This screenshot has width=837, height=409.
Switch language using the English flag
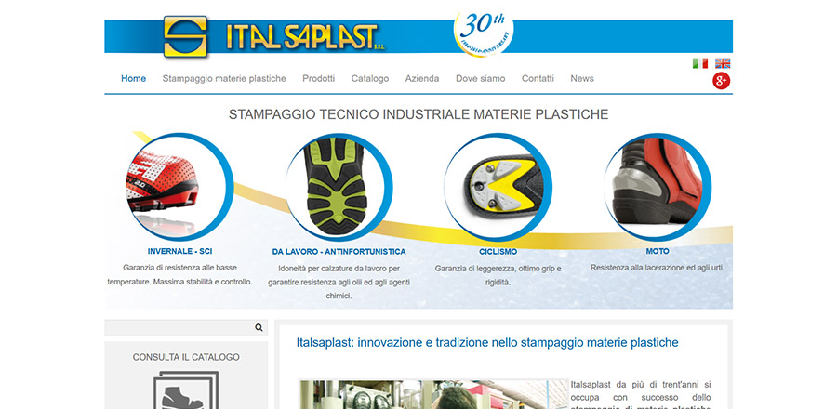click(x=723, y=63)
